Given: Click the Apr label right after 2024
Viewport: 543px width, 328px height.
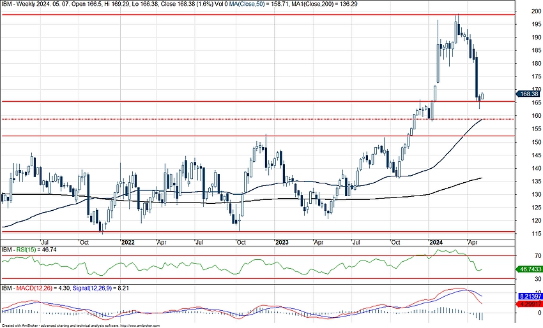Looking at the screenshot, I should 472,243.
